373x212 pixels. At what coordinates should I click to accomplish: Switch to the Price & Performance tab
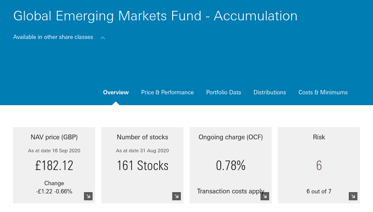tap(167, 92)
